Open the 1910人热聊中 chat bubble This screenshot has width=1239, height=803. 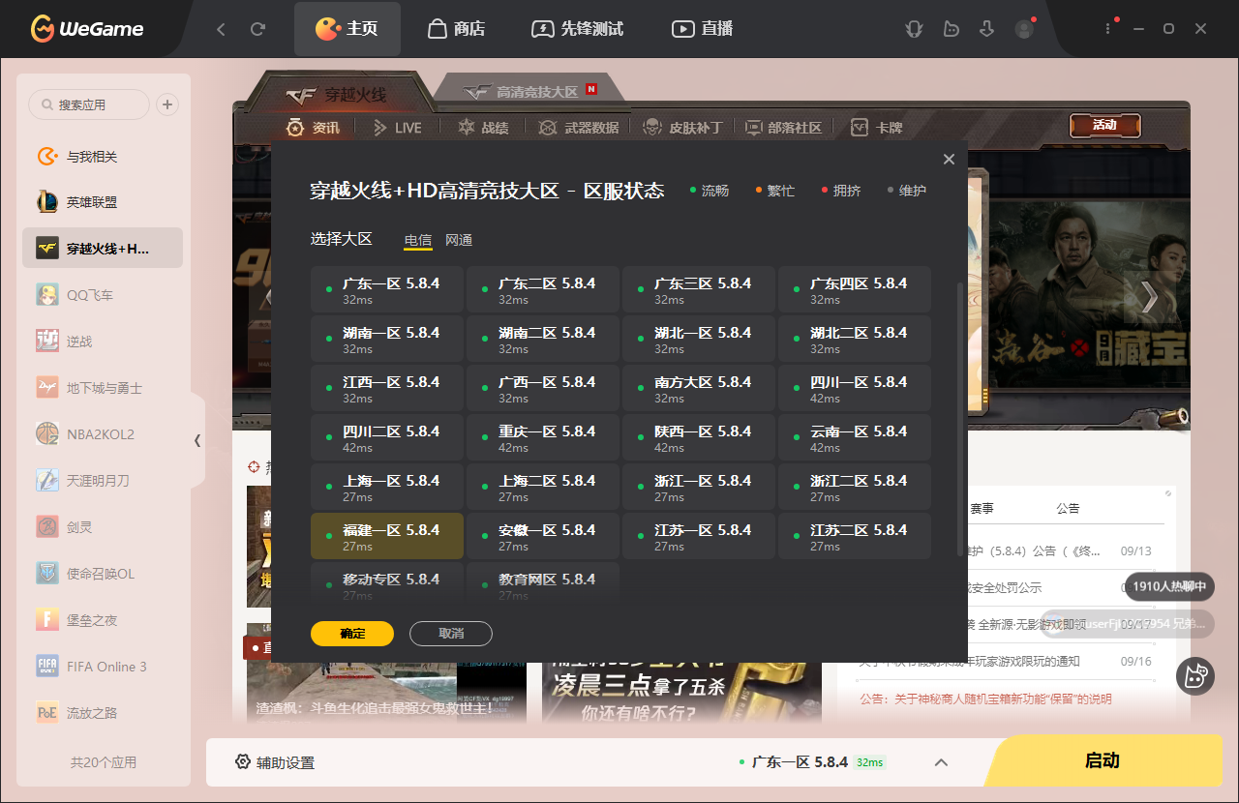click(1169, 586)
